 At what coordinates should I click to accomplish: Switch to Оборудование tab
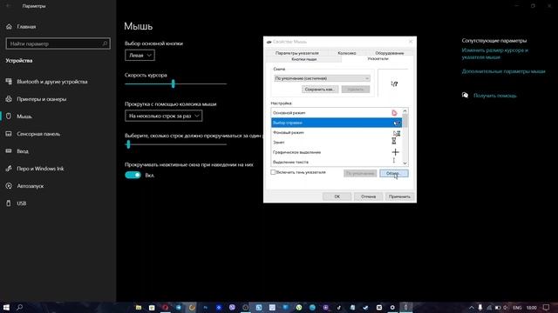coord(390,53)
